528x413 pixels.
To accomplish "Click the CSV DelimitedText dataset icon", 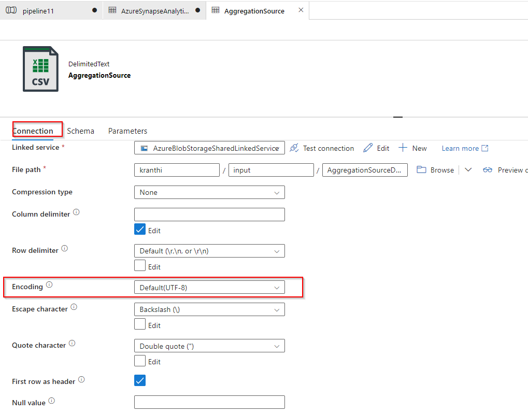I will coord(40,68).
